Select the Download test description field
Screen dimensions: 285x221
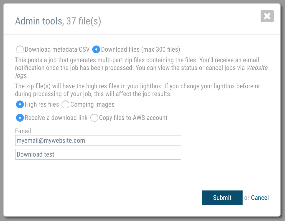[98, 154]
